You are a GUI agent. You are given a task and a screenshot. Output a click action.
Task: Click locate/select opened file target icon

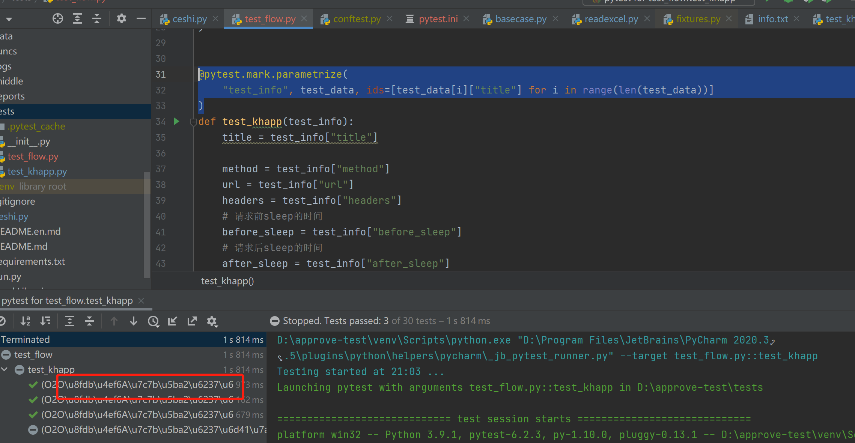pyautogui.click(x=57, y=18)
